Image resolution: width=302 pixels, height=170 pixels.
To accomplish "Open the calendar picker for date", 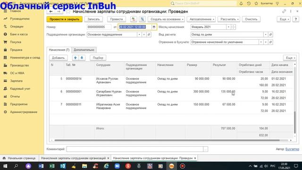I will [x=154, y=27].
